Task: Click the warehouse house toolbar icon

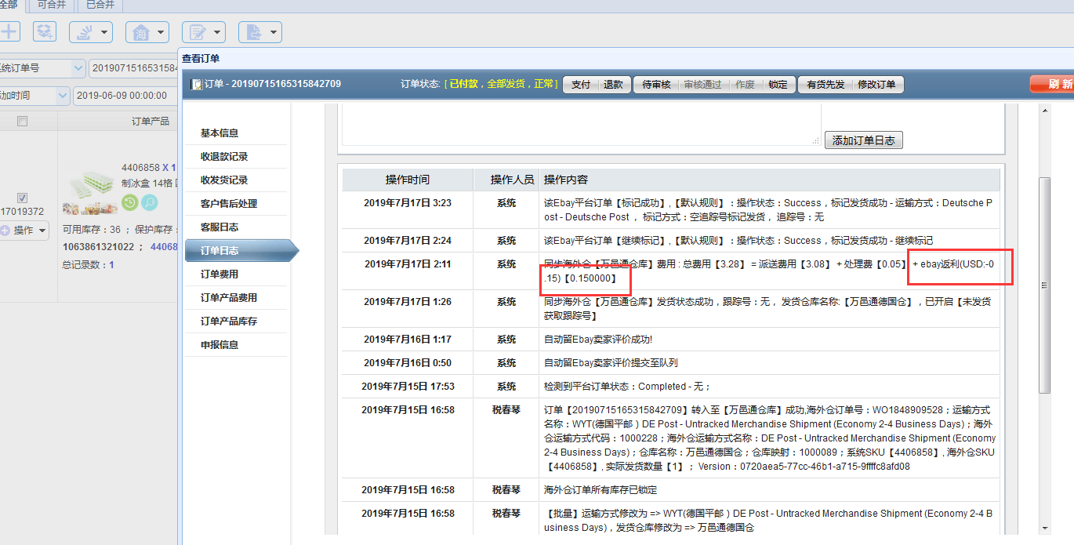Action: (147, 32)
